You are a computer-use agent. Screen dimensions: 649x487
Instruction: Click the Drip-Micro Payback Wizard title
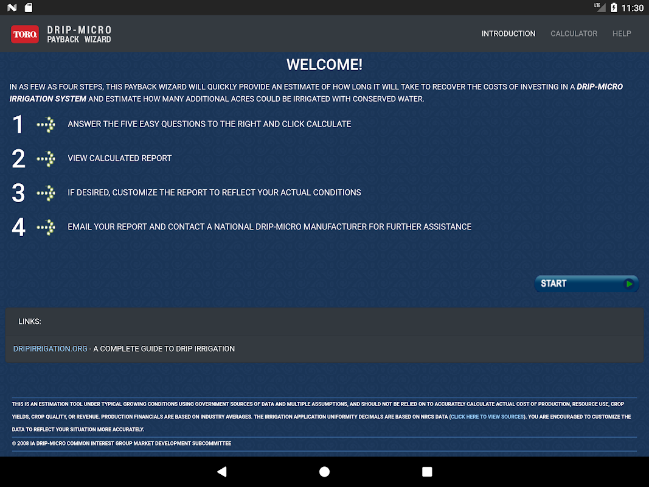[79, 34]
